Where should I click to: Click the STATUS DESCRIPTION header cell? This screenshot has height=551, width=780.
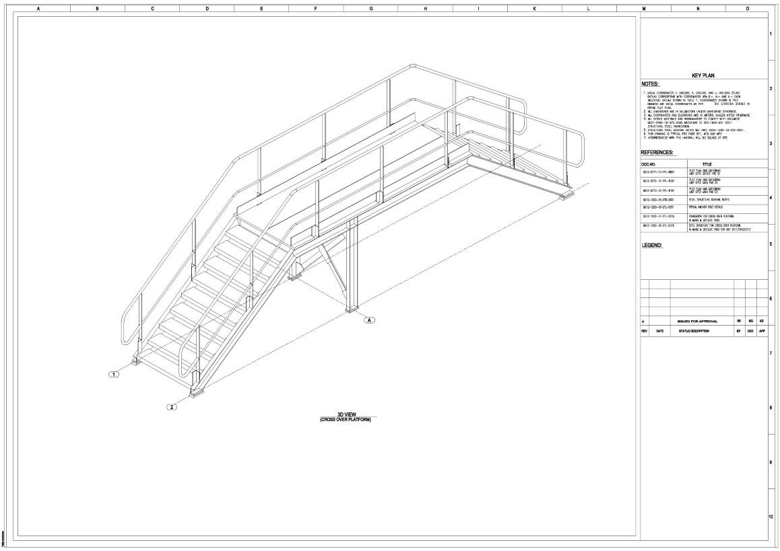[x=694, y=331]
